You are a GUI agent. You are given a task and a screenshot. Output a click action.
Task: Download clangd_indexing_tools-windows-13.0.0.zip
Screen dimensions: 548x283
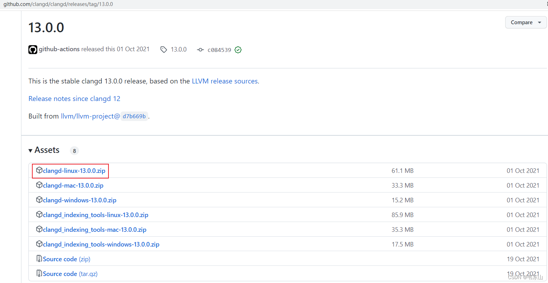[101, 244]
